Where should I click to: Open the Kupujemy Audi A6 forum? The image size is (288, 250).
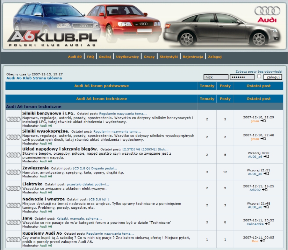(42, 233)
